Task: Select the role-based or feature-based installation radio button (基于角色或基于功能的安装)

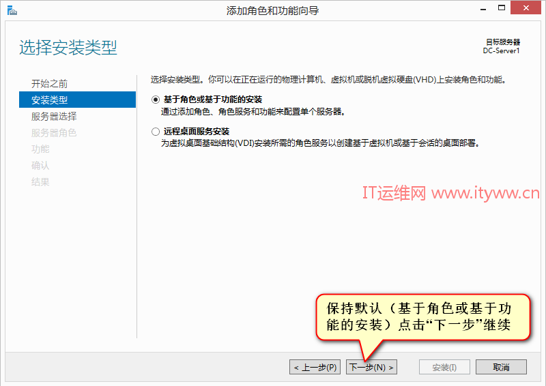Action: click(x=156, y=100)
